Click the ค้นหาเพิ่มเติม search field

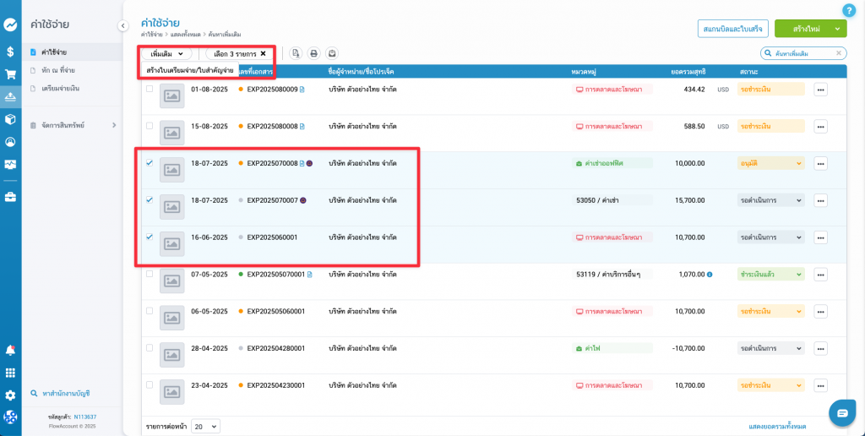808,53
